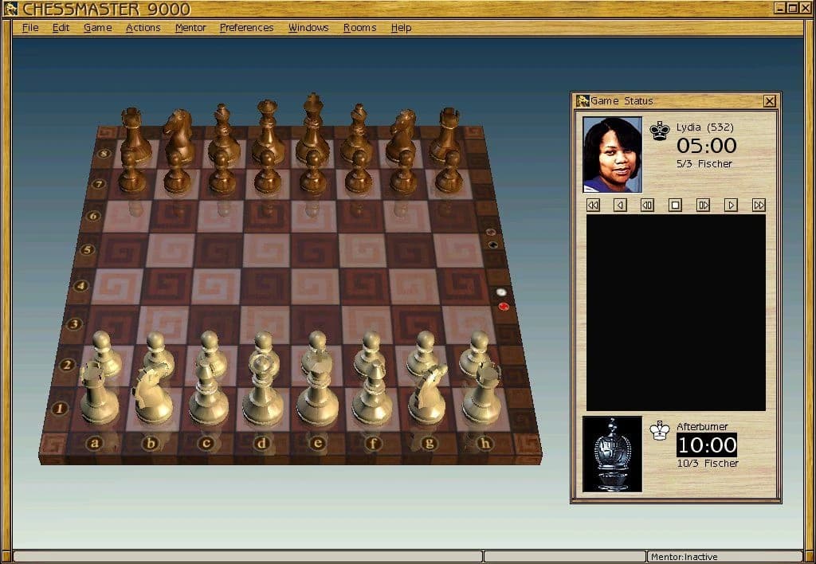Step forward one move

pyautogui.click(x=702, y=205)
